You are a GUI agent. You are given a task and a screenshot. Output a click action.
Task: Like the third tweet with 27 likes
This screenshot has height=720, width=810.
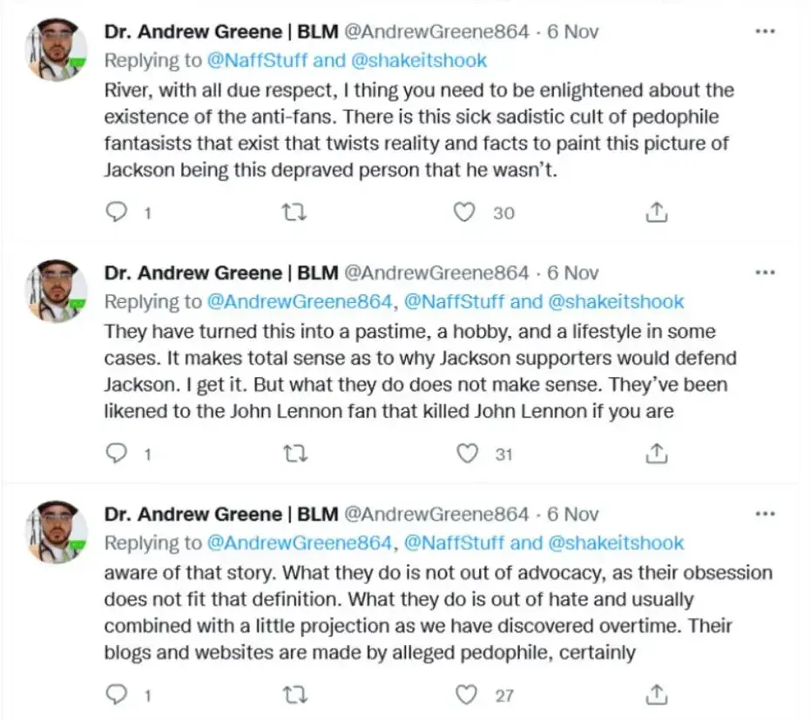468,694
